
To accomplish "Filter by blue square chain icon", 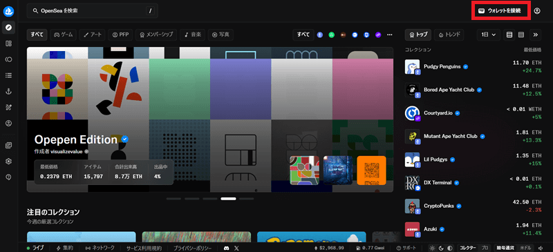I will (366, 35).
